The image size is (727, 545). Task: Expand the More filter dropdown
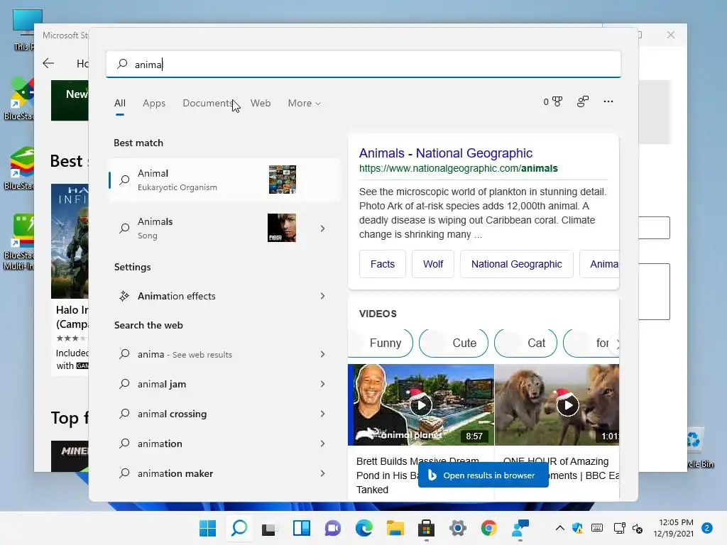coord(304,104)
